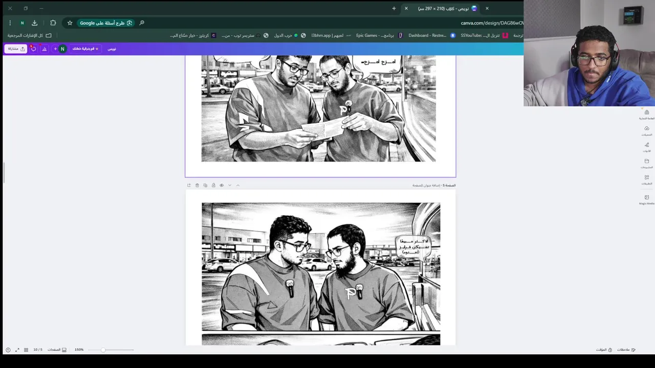Click the upgrade your plan button

tap(85, 49)
